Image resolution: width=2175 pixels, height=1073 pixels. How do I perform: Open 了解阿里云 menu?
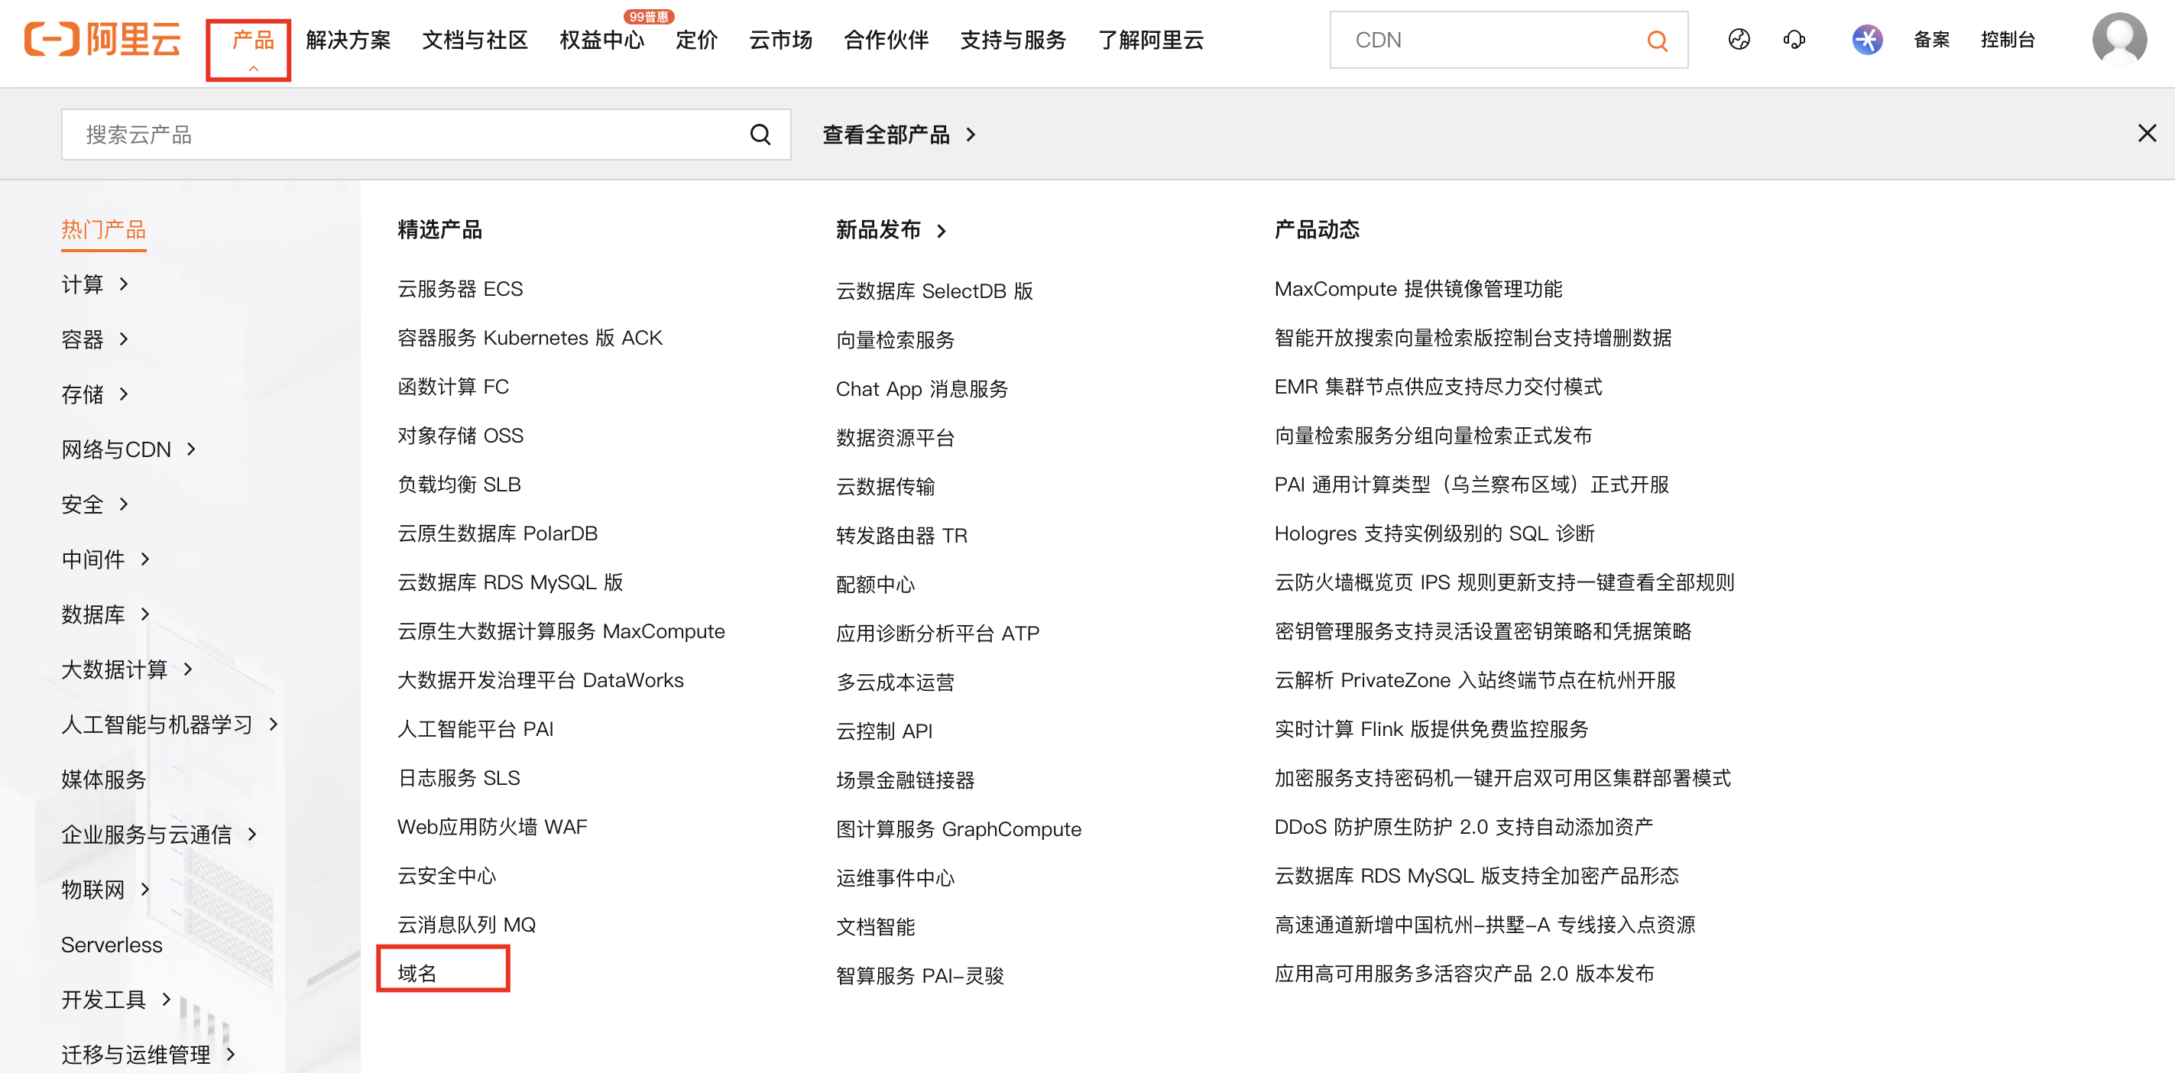1150,40
